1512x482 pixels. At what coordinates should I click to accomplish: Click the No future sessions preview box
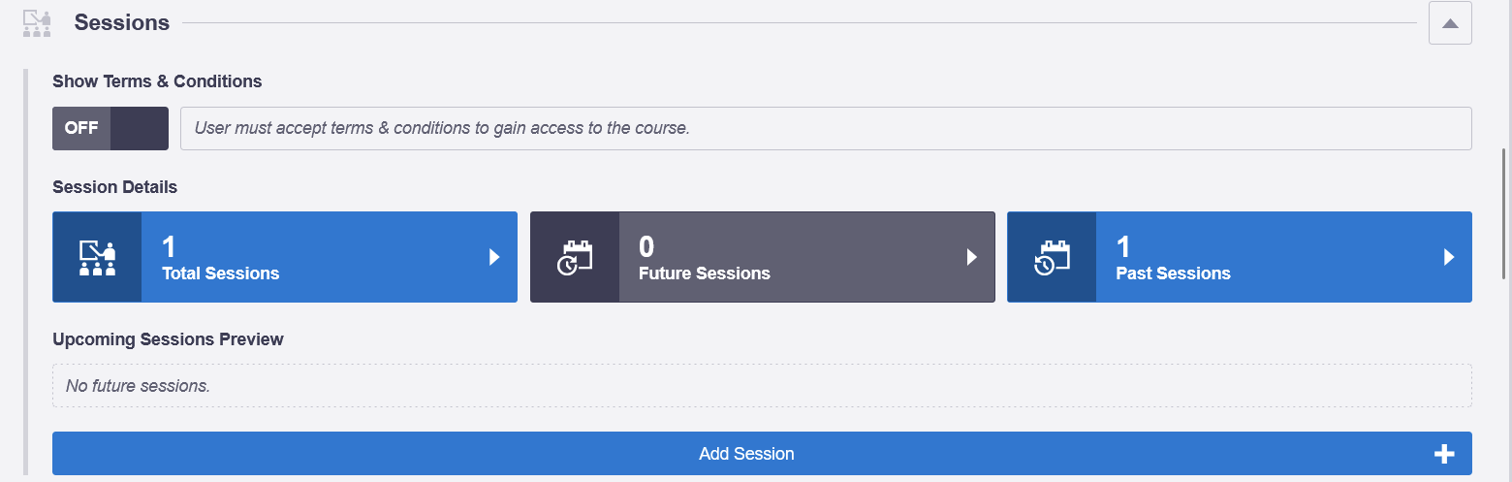762,386
